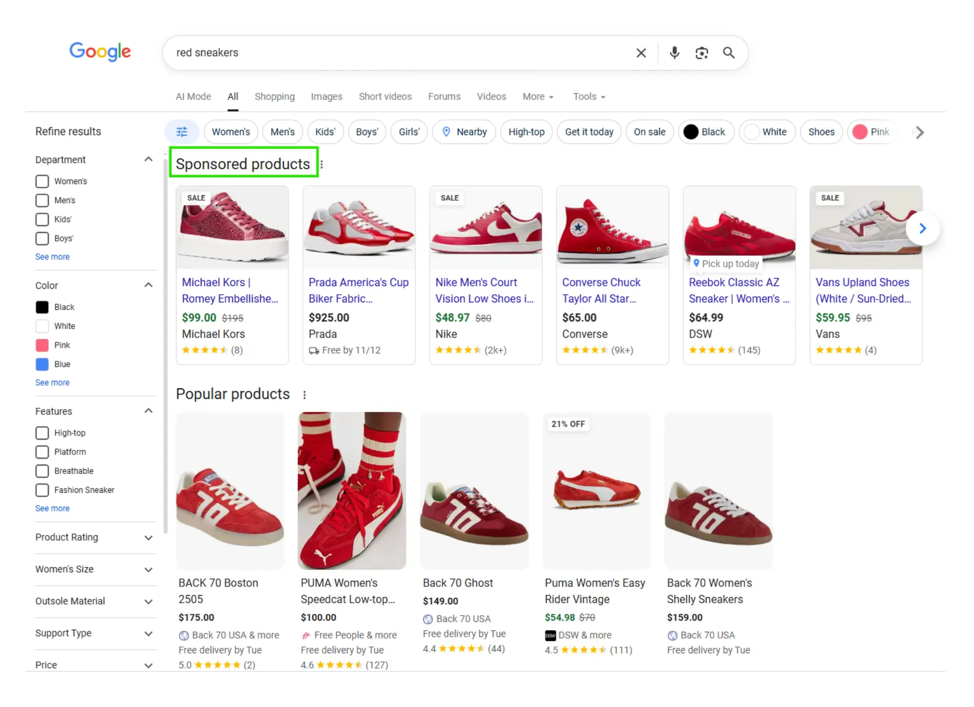Screen dimensions: 974x707
Task: Click Back 70 USA seller icon under Ghost
Action: [428, 619]
